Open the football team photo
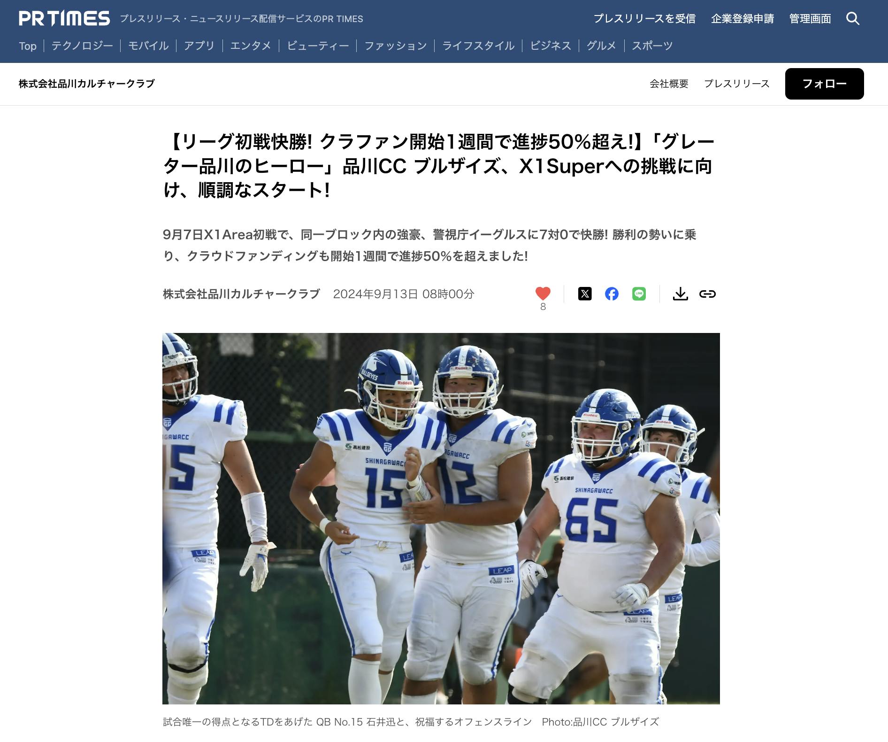This screenshot has height=742, width=888. [x=441, y=518]
